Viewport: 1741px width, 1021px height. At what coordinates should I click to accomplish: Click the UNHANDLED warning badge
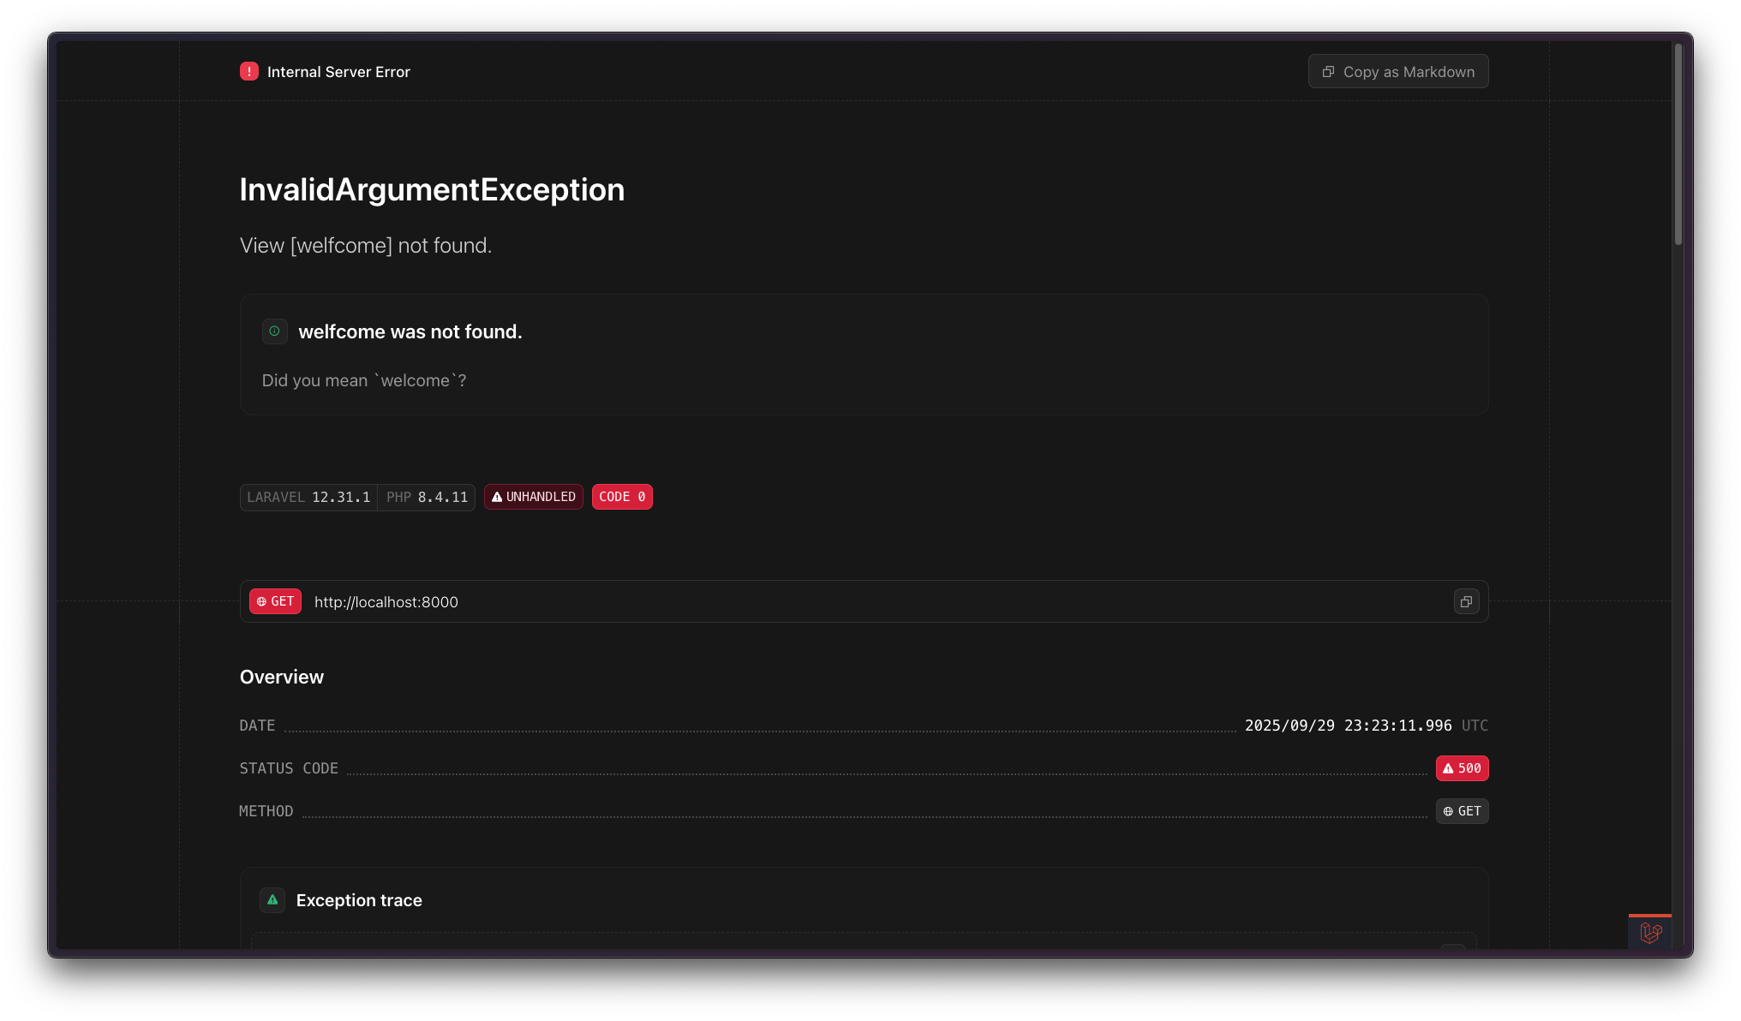click(534, 497)
